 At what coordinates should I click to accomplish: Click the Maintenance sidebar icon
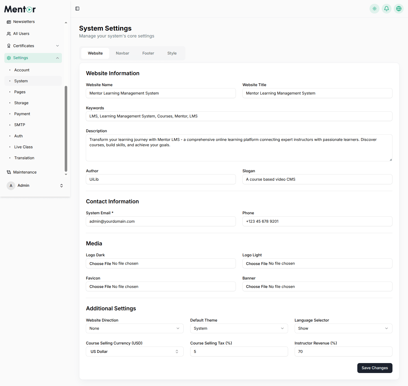[9, 172]
